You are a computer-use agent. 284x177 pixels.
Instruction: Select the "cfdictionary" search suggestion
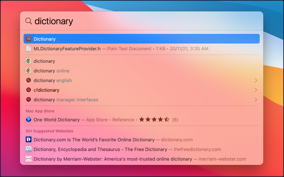tap(141, 90)
